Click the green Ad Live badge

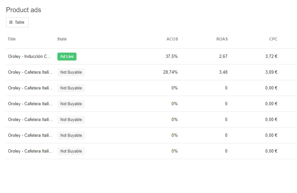pyautogui.click(x=67, y=57)
